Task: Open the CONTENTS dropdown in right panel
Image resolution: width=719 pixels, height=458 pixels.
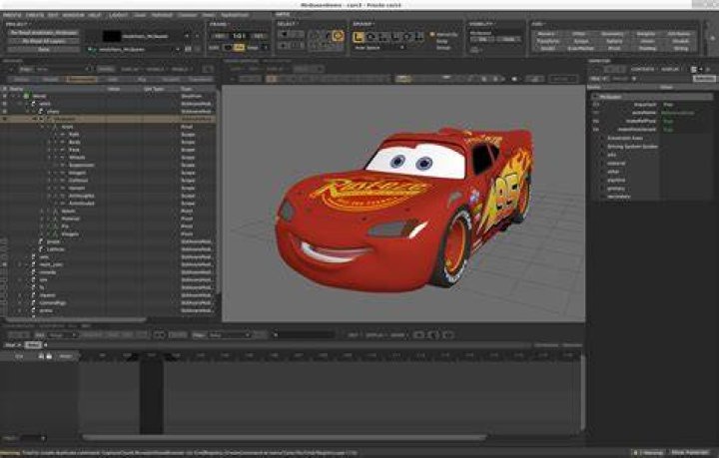Action: tap(642, 69)
